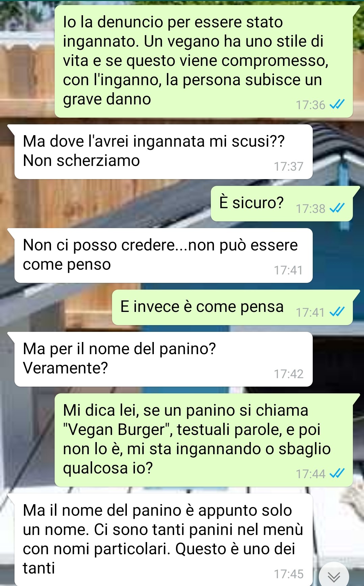Tap read ticks on the 17:44 message
364x586 pixels.
tap(337, 474)
